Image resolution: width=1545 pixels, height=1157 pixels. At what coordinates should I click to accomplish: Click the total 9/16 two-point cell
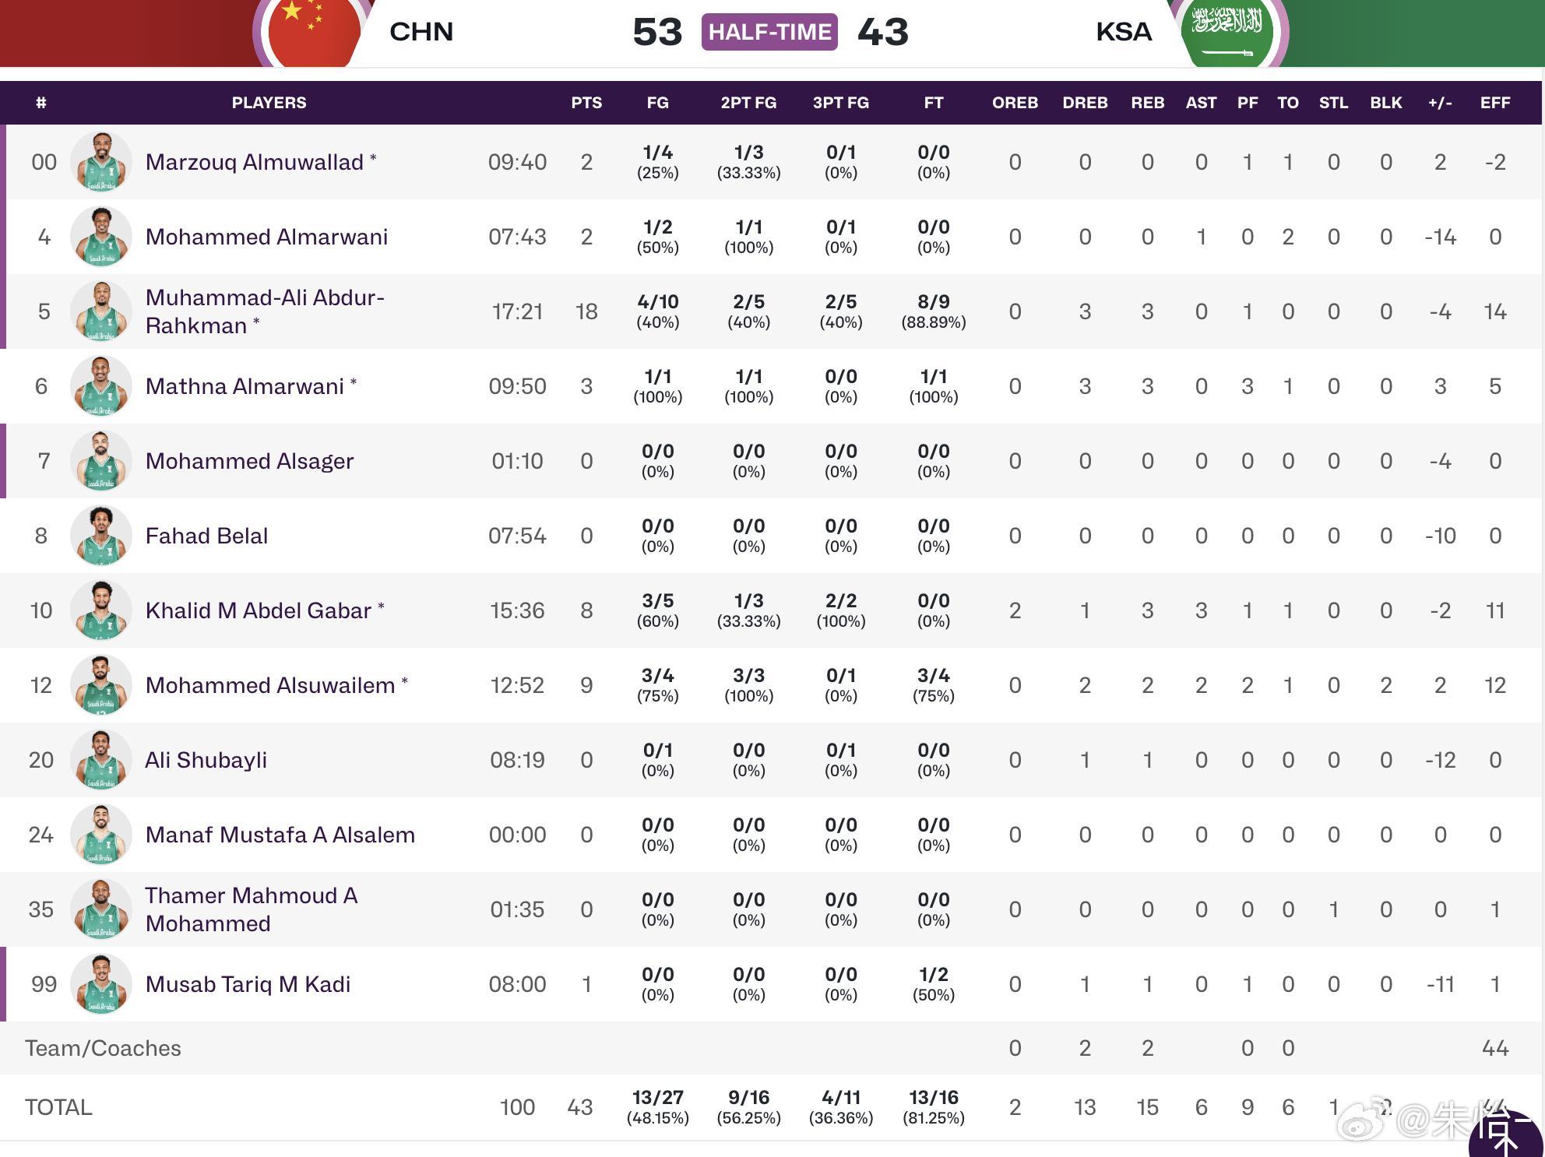tap(748, 1107)
